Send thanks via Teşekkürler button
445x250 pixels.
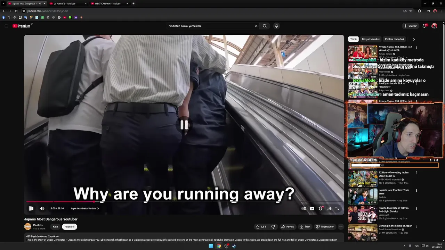tap(325, 227)
